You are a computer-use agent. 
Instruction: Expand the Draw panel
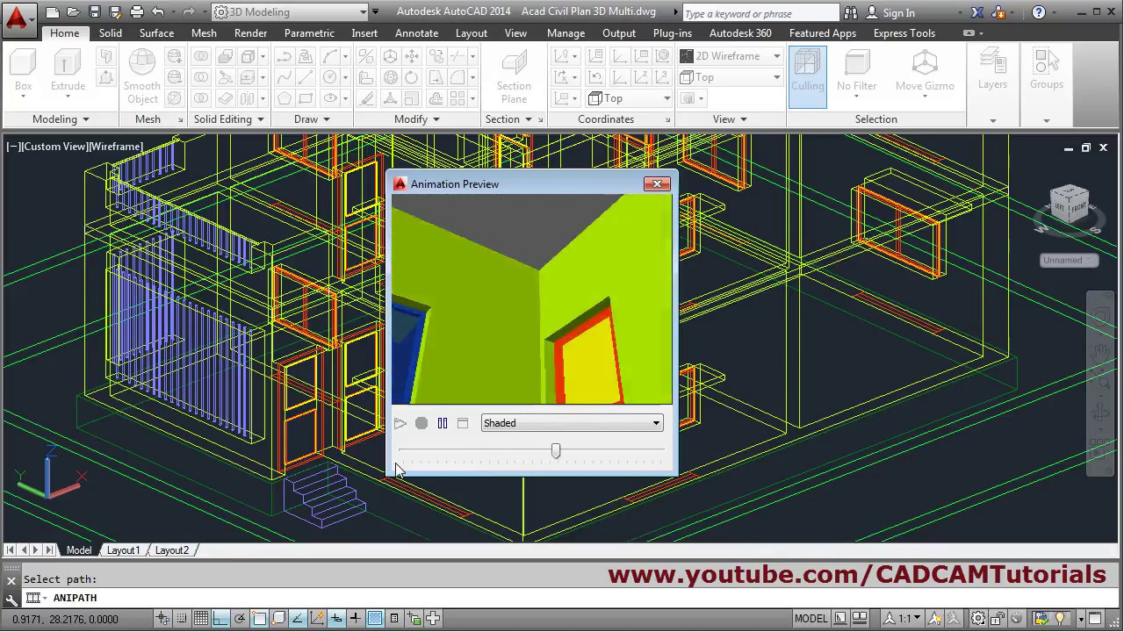tap(312, 119)
